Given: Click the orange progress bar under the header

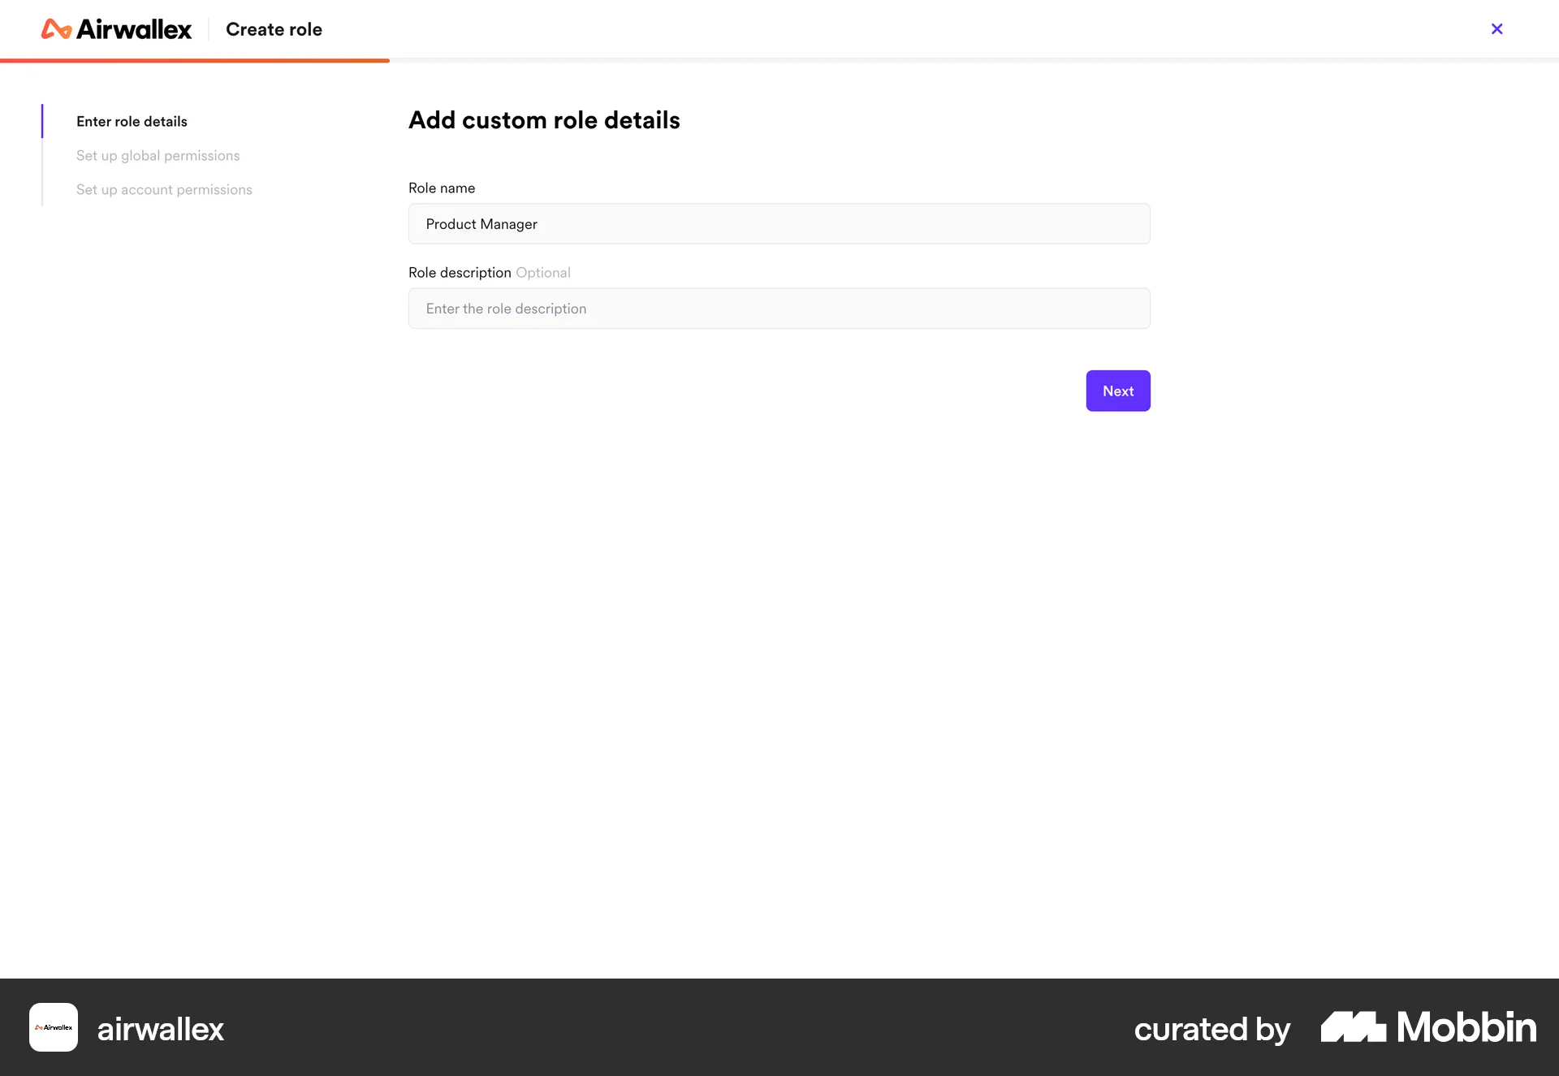Looking at the screenshot, I should click(195, 59).
